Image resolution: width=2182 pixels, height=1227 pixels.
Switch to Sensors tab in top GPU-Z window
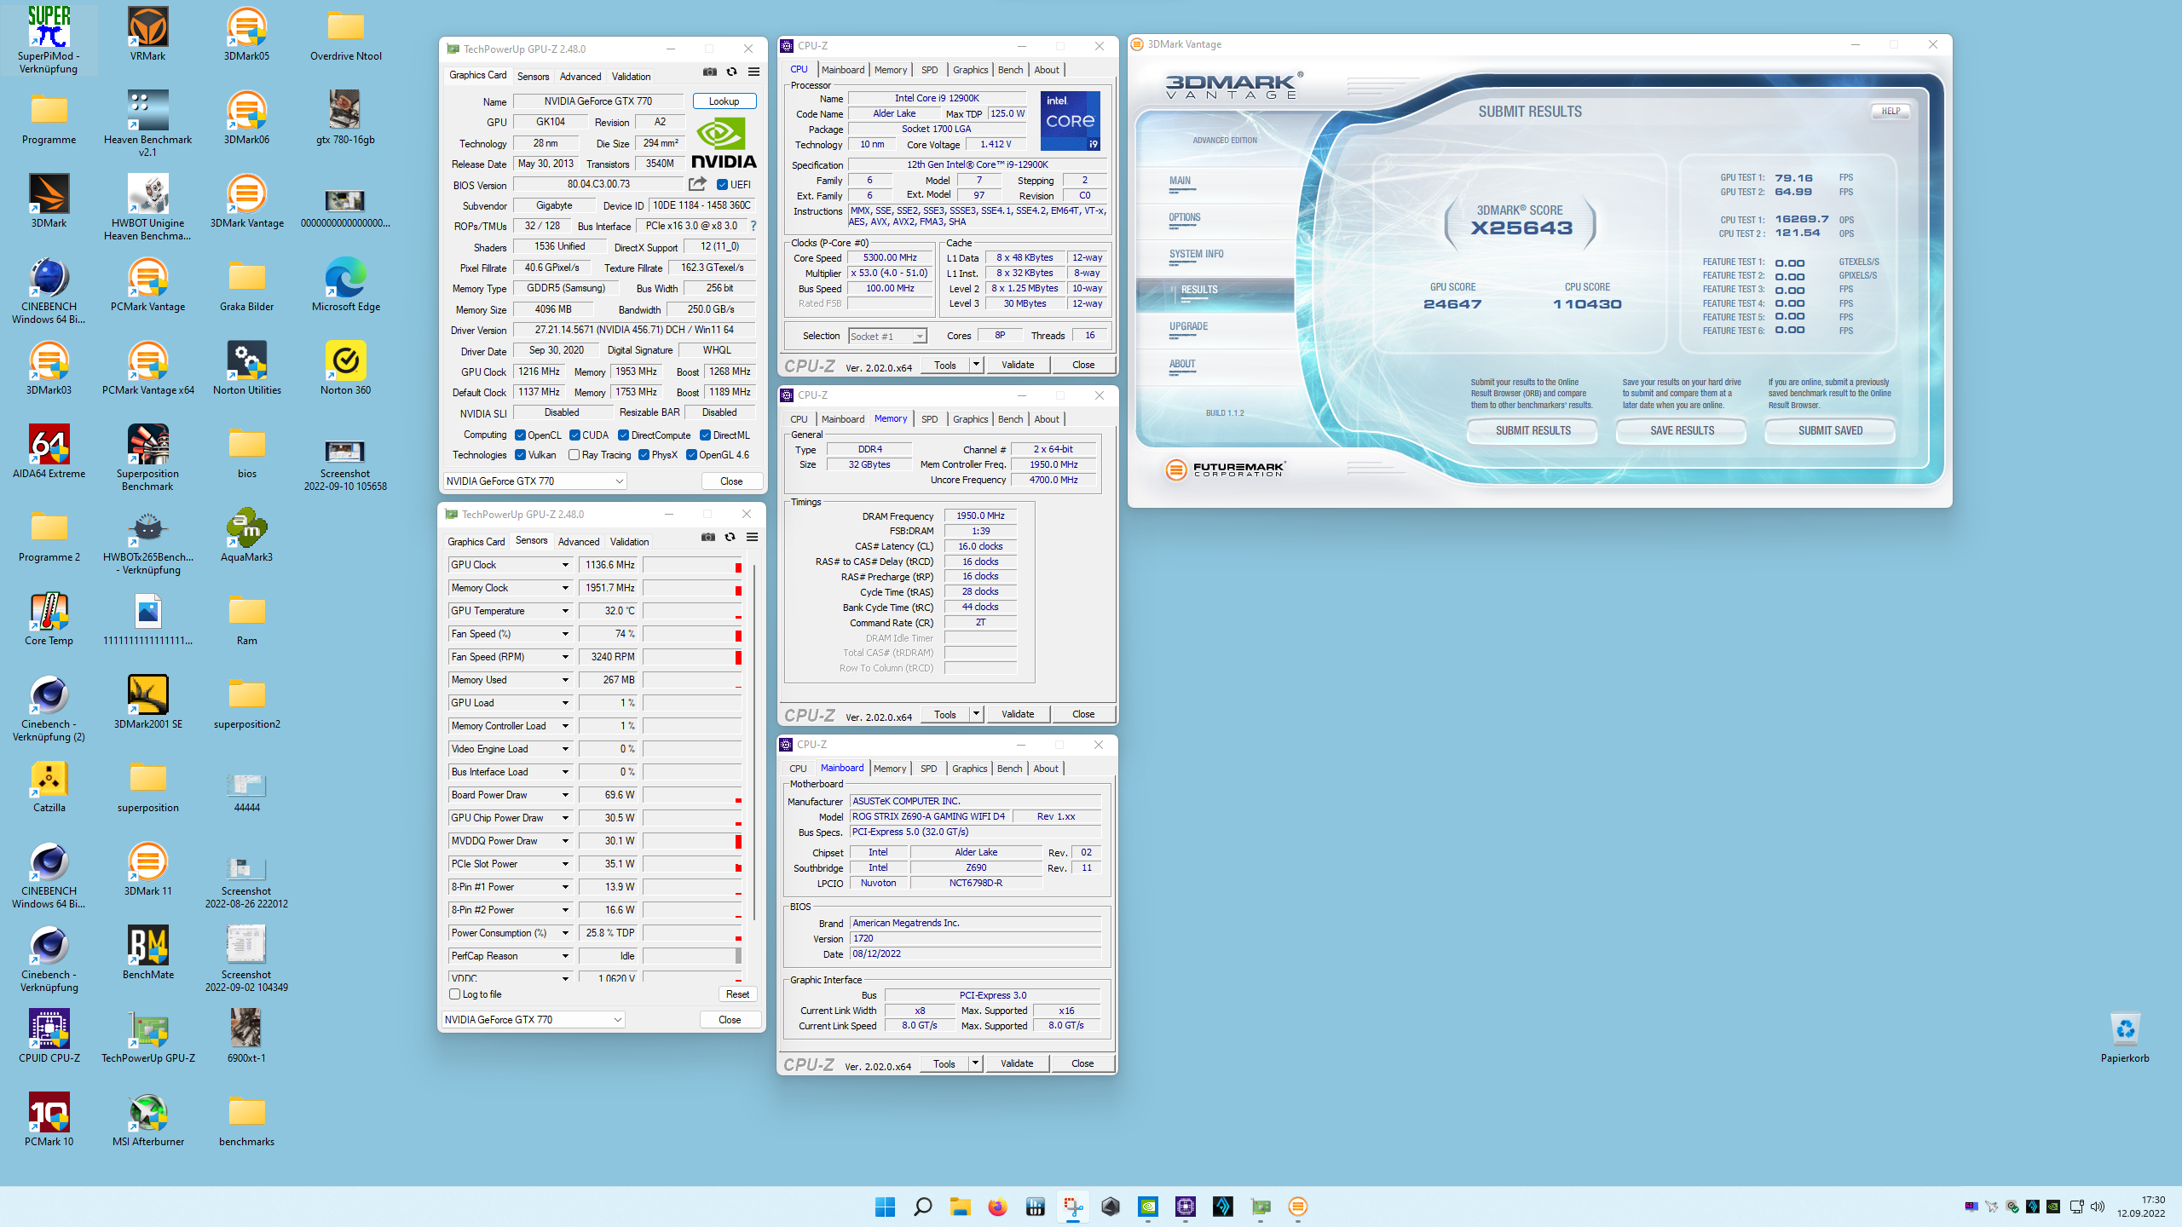[533, 76]
